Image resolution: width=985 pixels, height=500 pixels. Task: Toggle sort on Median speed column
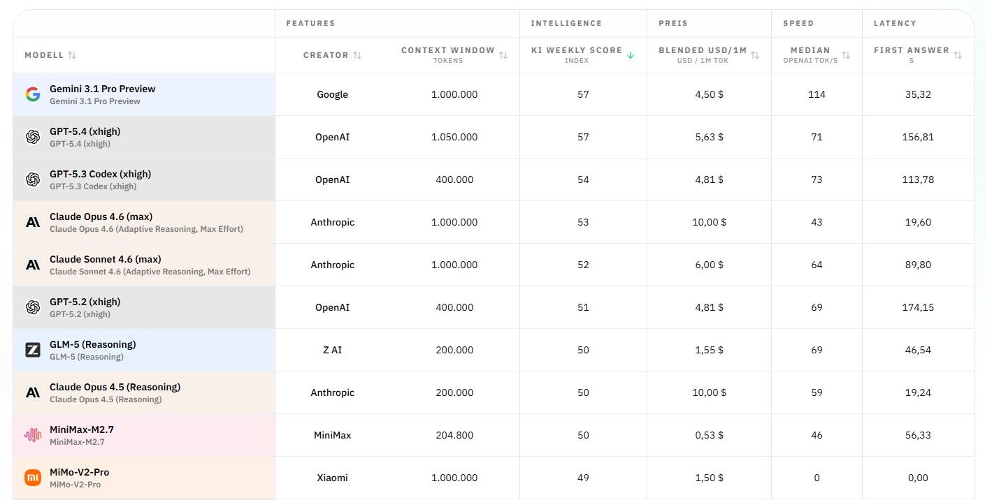coord(846,55)
